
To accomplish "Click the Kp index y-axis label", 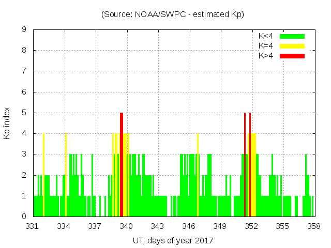I will click(x=7, y=123).
